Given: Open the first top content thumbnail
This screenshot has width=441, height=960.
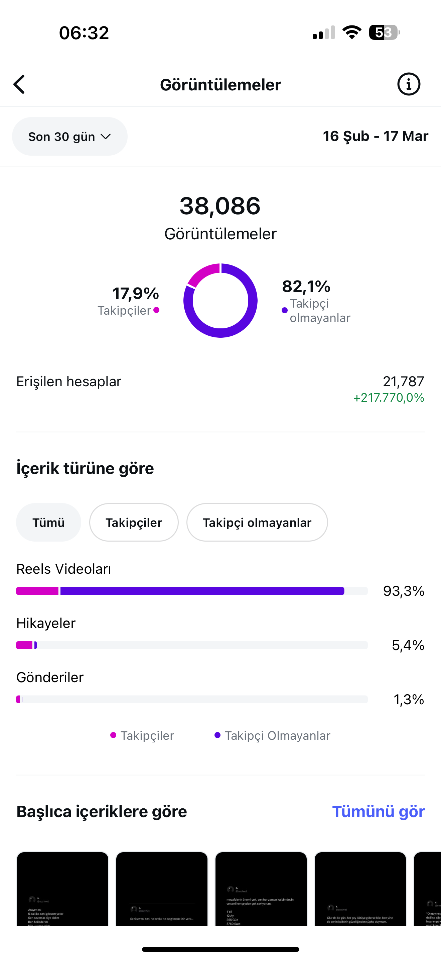Looking at the screenshot, I should click(x=62, y=888).
